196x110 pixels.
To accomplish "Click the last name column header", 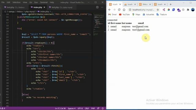I will tap(126, 23).
